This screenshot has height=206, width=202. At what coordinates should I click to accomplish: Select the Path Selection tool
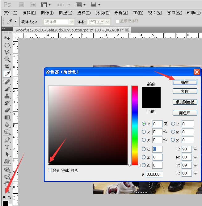[x=7, y=154]
